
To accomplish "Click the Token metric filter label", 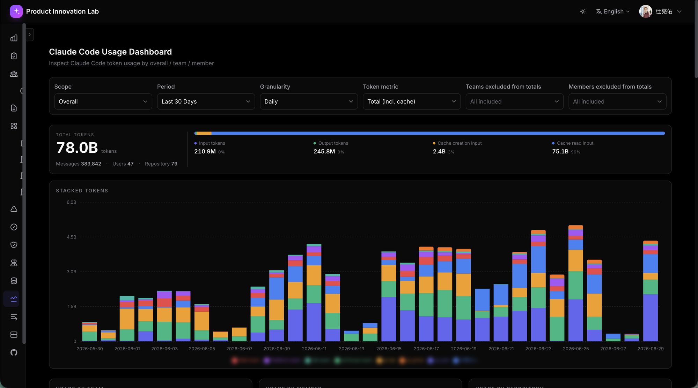I will pyautogui.click(x=381, y=87).
